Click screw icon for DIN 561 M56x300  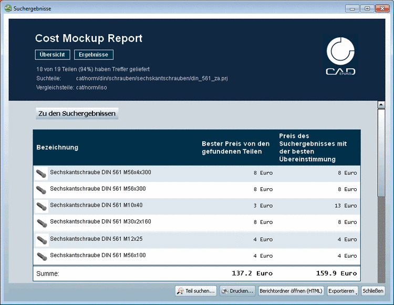coord(41,189)
